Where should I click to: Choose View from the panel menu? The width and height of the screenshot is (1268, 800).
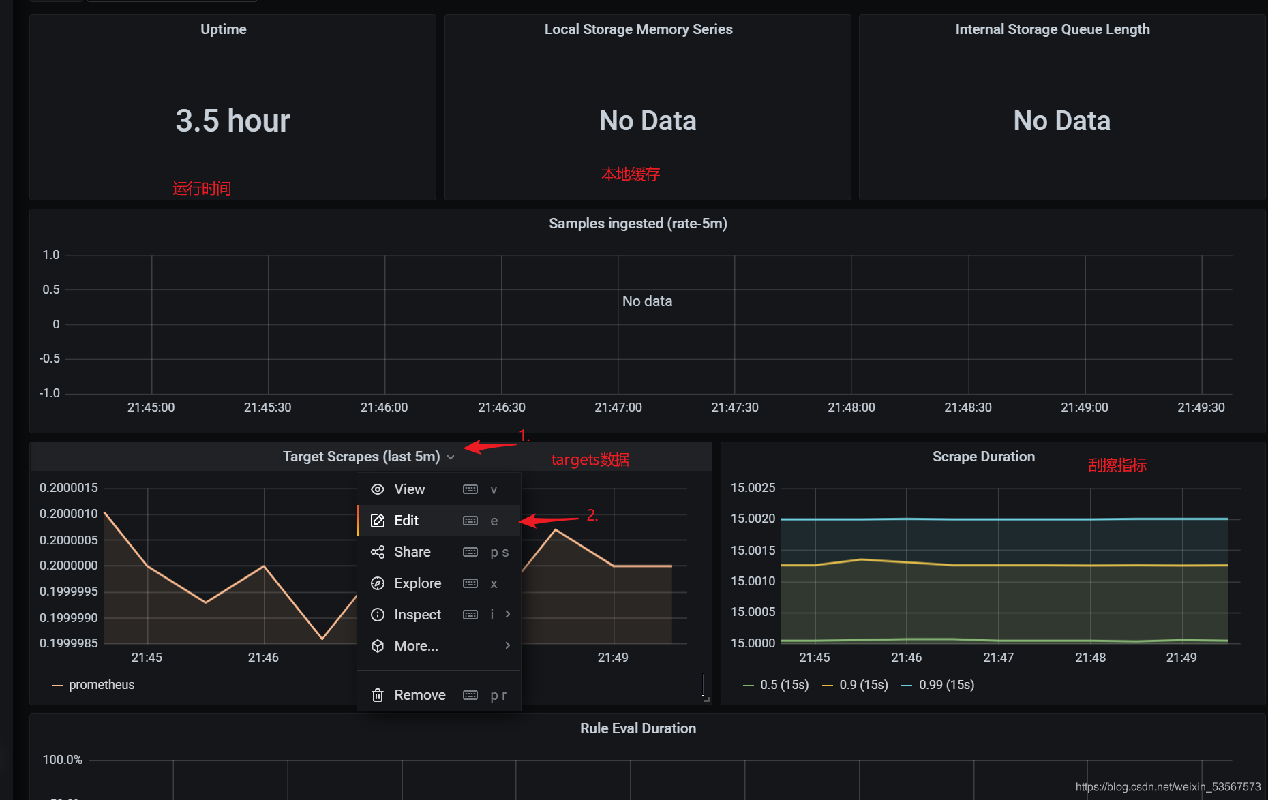click(439, 489)
